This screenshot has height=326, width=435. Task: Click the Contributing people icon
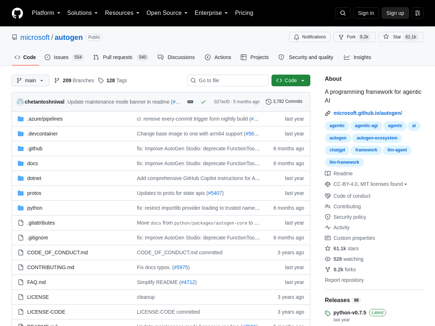328,206
